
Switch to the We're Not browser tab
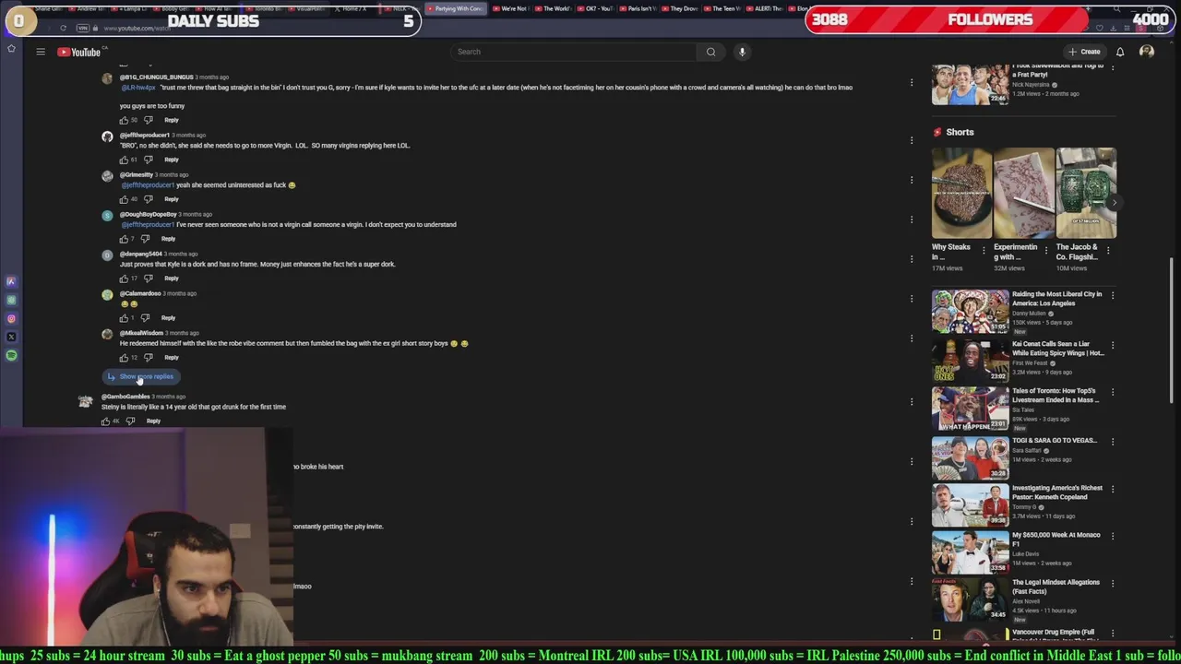coord(509,8)
